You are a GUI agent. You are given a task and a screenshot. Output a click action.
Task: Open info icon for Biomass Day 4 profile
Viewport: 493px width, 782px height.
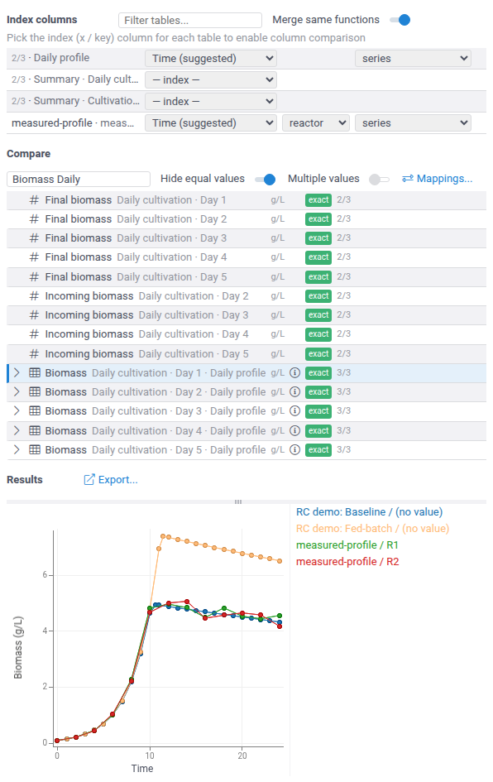coord(294,430)
